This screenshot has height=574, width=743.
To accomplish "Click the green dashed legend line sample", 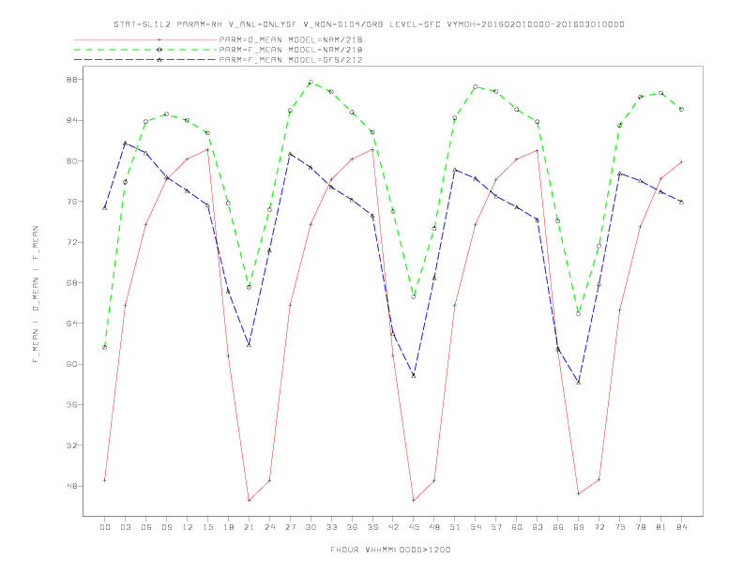I will pyautogui.click(x=145, y=50).
